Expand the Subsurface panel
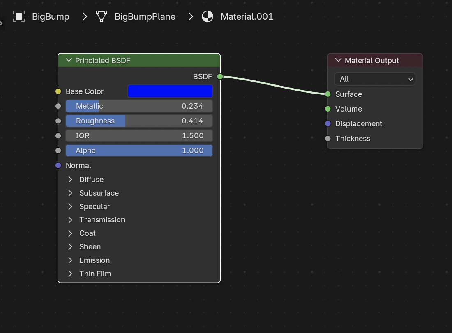Viewport: 452px width, 333px height. [x=70, y=193]
